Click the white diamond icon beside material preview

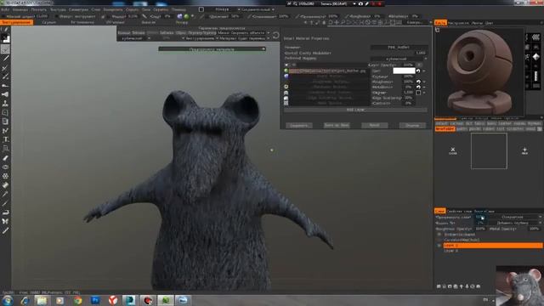pyautogui.click(x=536, y=57)
